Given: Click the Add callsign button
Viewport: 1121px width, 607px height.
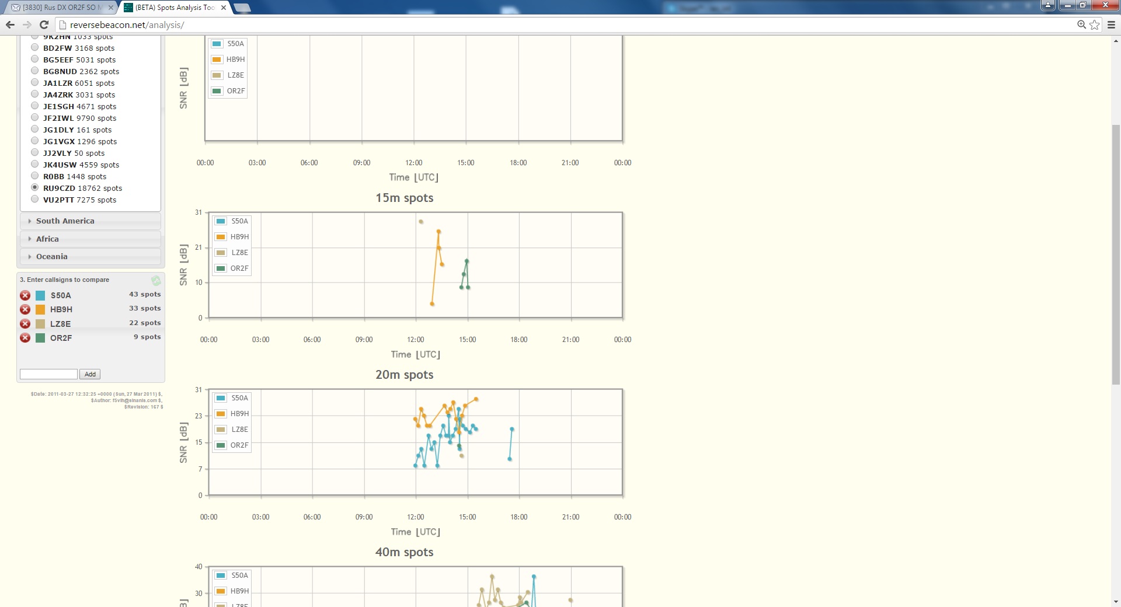Looking at the screenshot, I should click(90, 374).
